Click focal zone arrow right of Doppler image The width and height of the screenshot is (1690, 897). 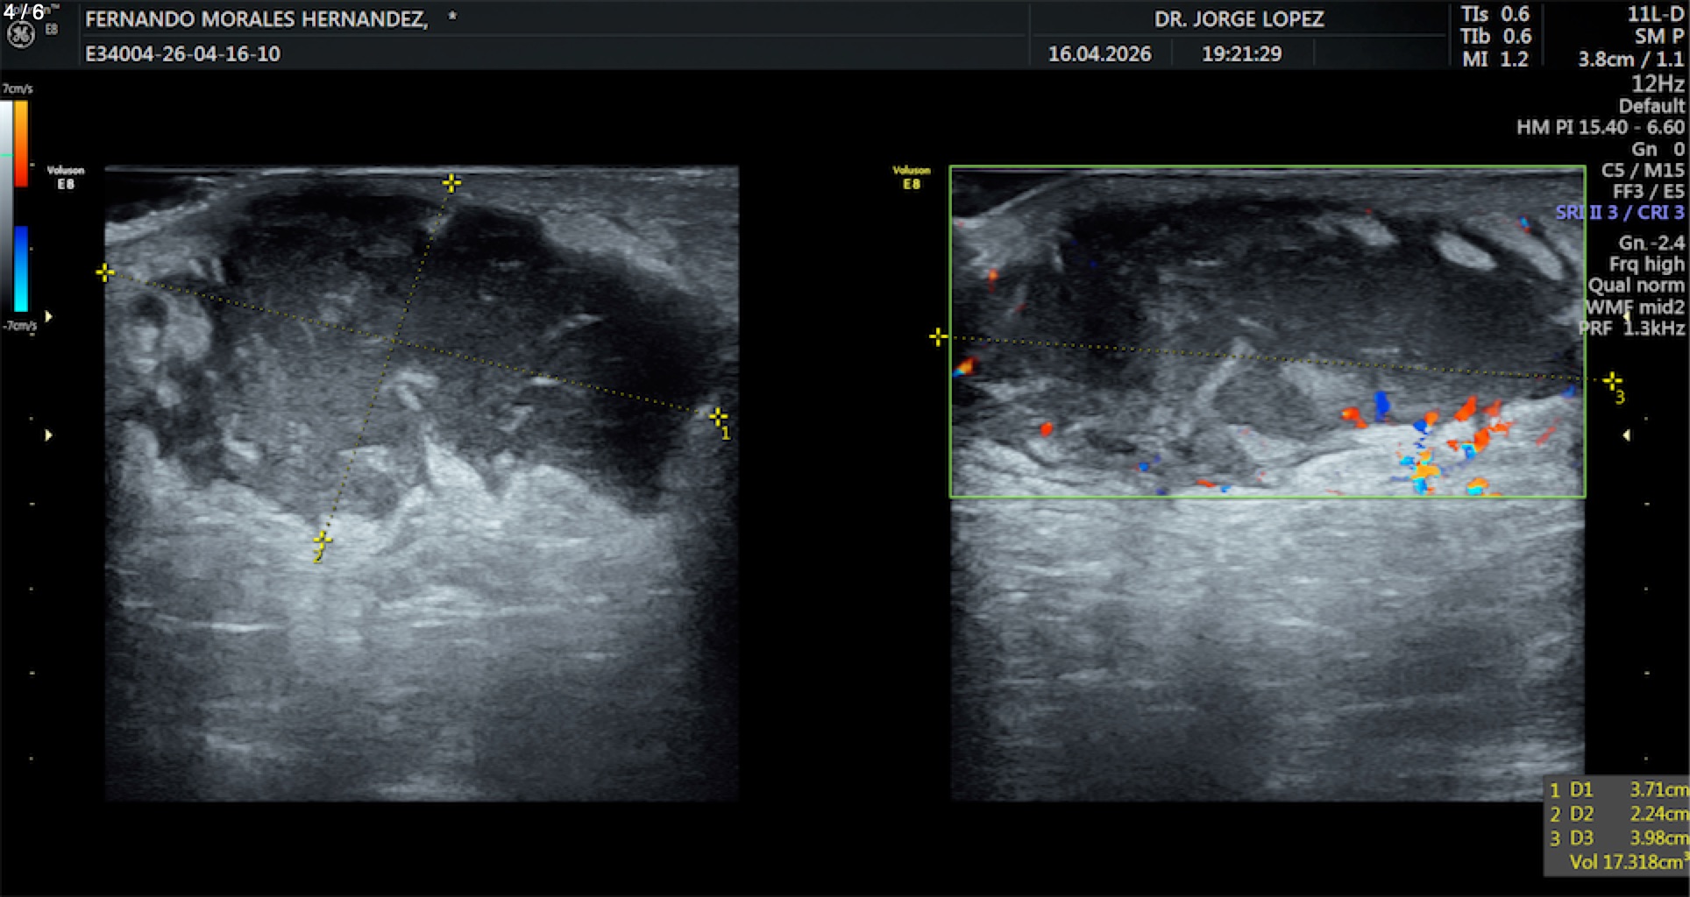point(1627,435)
